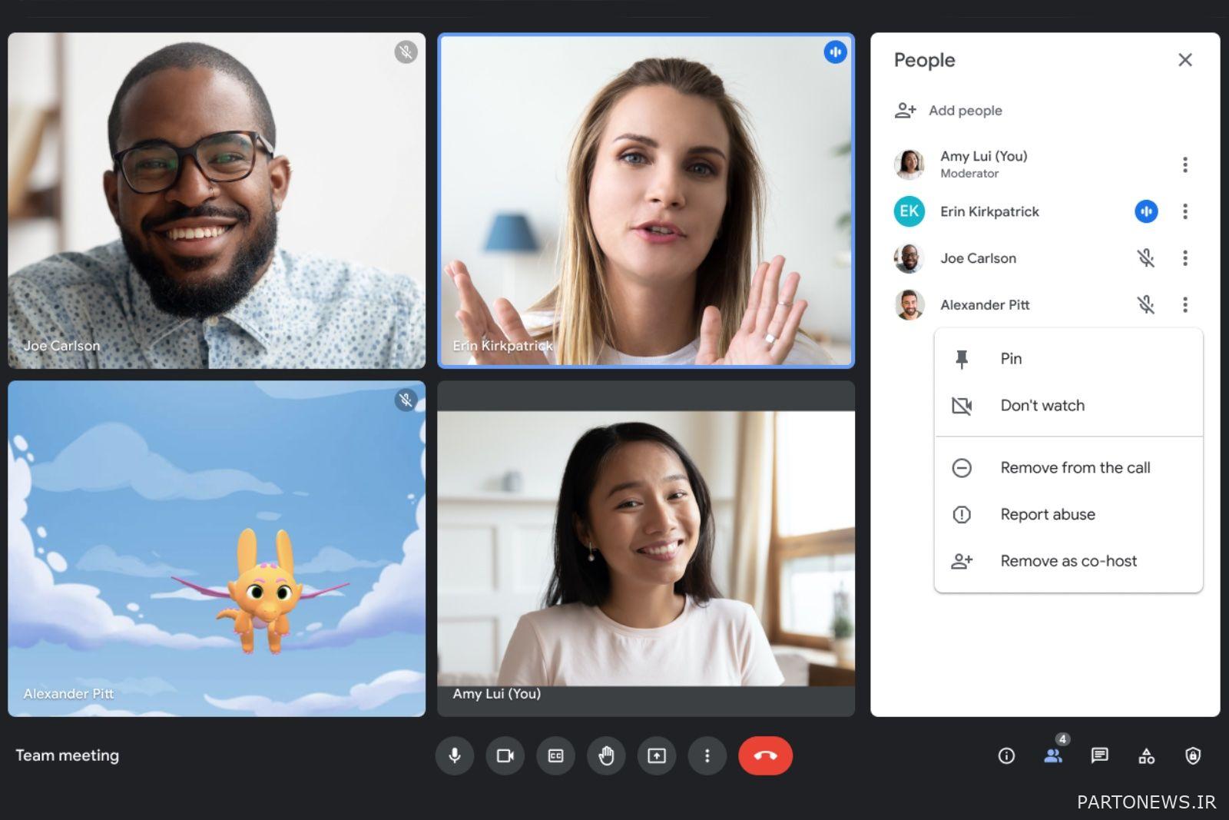Open meeting details info icon
The height and width of the screenshot is (820, 1229).
tap(1006, 756)
